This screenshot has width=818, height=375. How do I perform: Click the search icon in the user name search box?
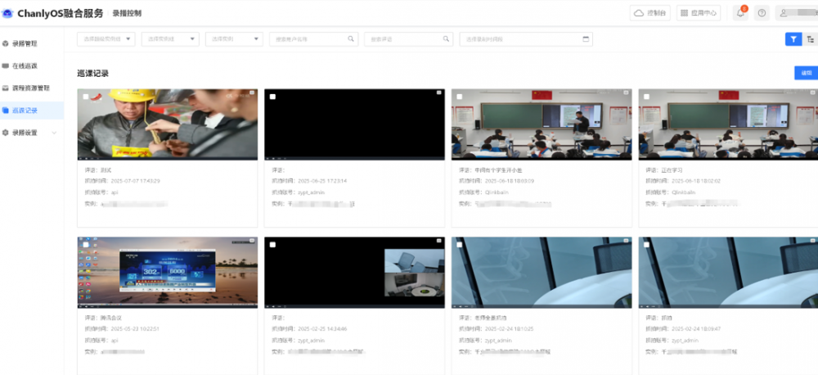point(351,38)
